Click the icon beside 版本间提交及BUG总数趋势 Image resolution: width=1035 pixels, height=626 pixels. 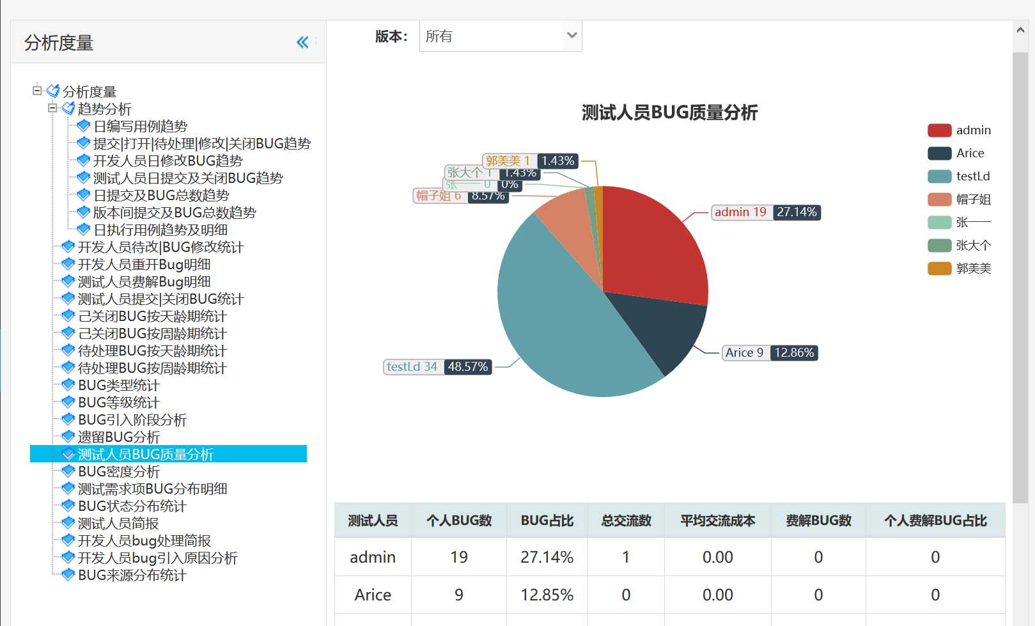pyautogui.click(x=83, y=212)
